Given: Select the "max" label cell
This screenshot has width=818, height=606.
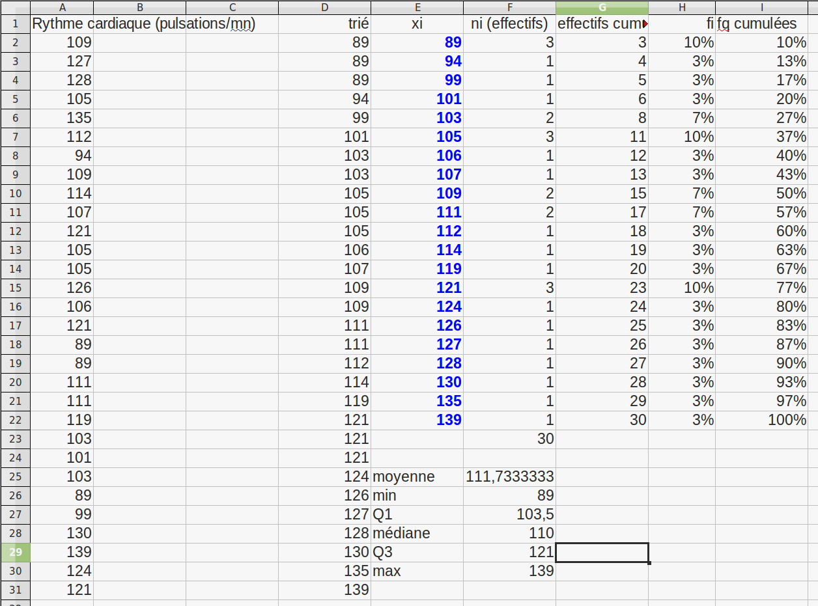Looking at the screenshot, I should click(417, 572).
